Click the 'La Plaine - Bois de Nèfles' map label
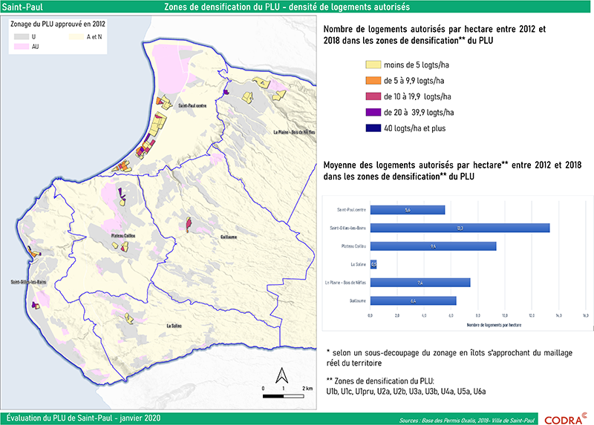This screenshot has width=594, height=425. coord(294,132)
